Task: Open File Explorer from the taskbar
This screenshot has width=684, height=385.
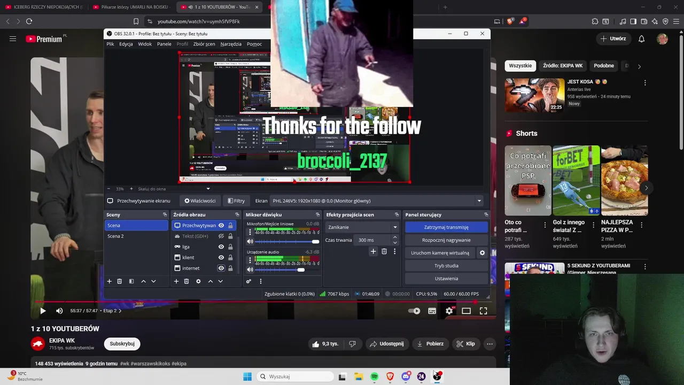Action: [358, 376]
